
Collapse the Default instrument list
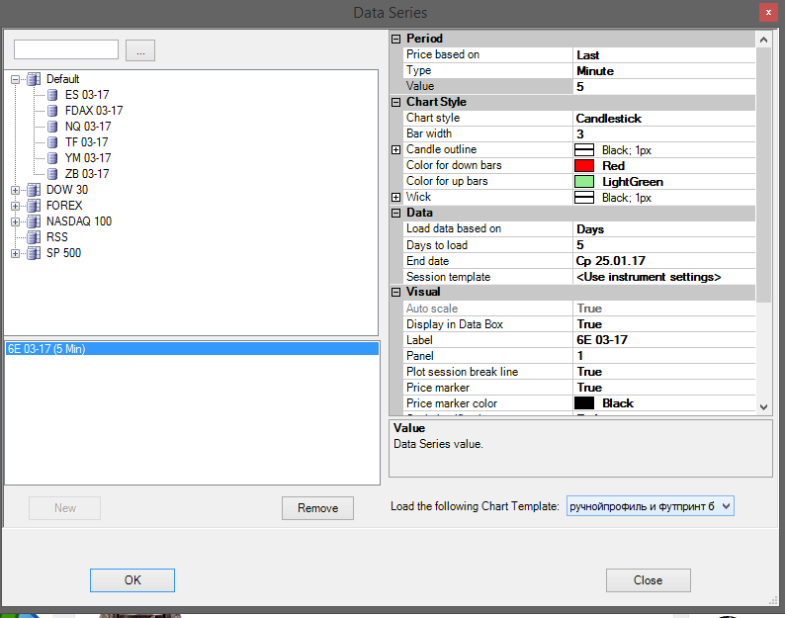16,79
